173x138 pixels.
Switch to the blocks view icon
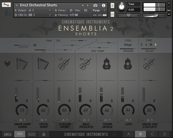[8, 134]
